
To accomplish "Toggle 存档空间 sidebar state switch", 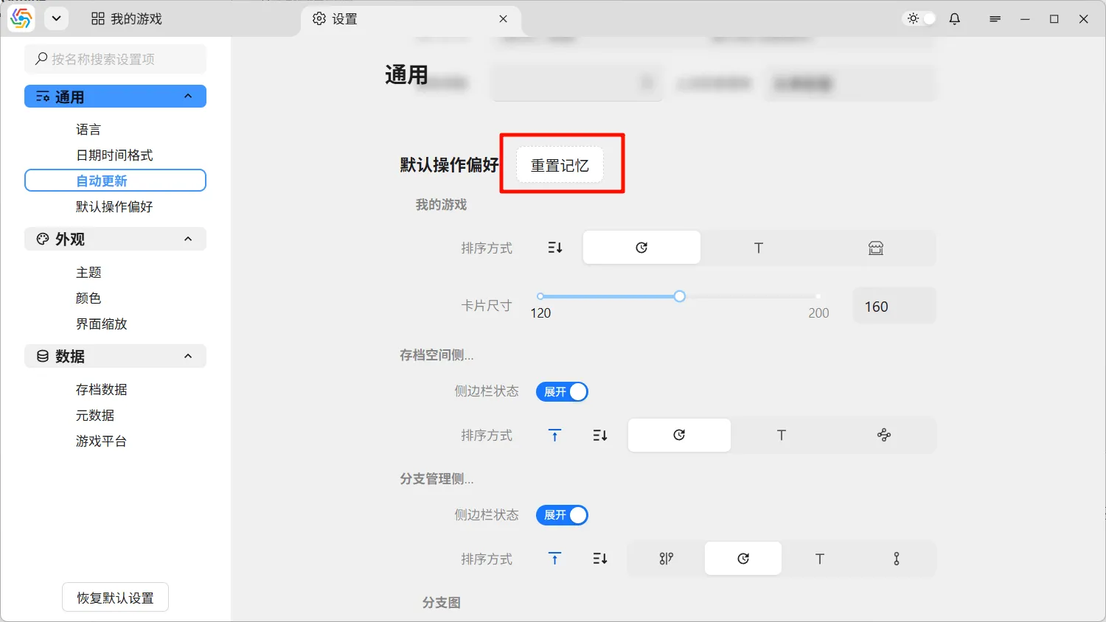I will pos(562,392).
